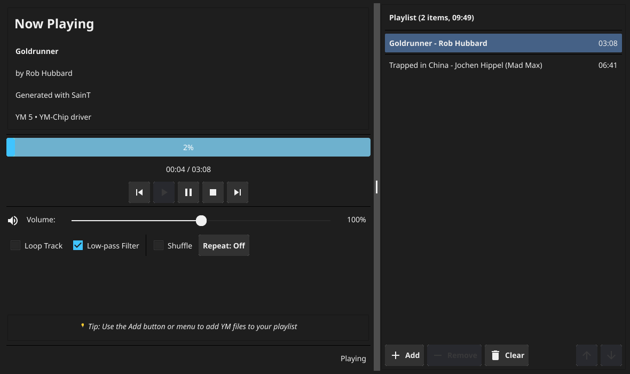Click the Goldrunner title under Now Playing
The width and height of the screenshot is (630, 374).
coord(37,51)
